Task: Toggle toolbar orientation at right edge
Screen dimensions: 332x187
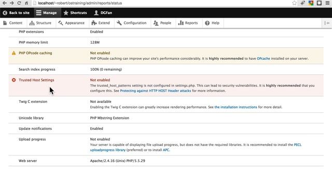Action: click(327, 23)
